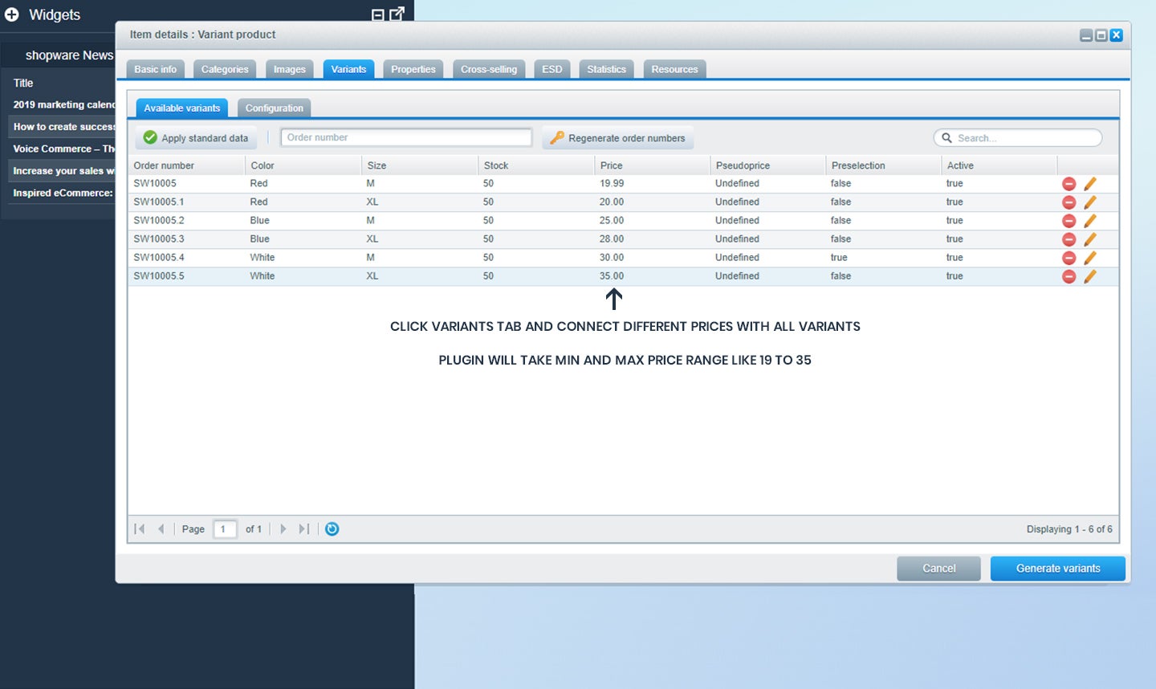
Task: Edit variant SW10005.1 with pencil icon
Action: 1089,202
